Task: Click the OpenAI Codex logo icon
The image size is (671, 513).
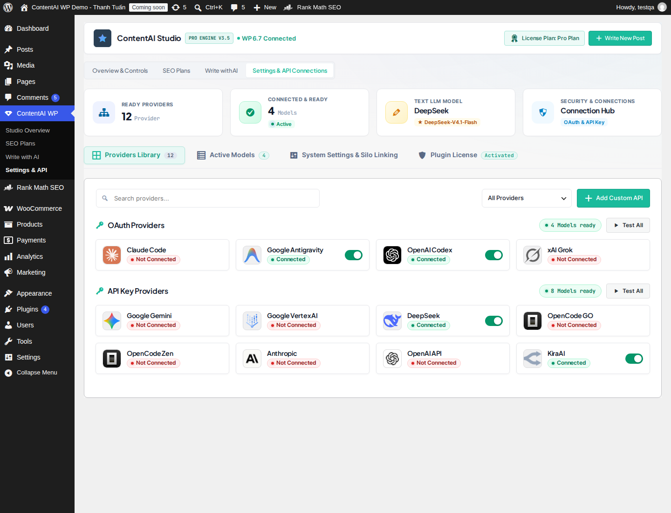Action: point(392,255)
